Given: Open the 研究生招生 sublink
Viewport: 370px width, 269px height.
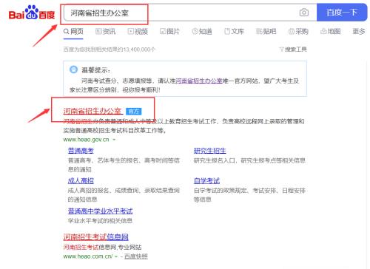Looking at the screenshot, I should pos(210,151).
